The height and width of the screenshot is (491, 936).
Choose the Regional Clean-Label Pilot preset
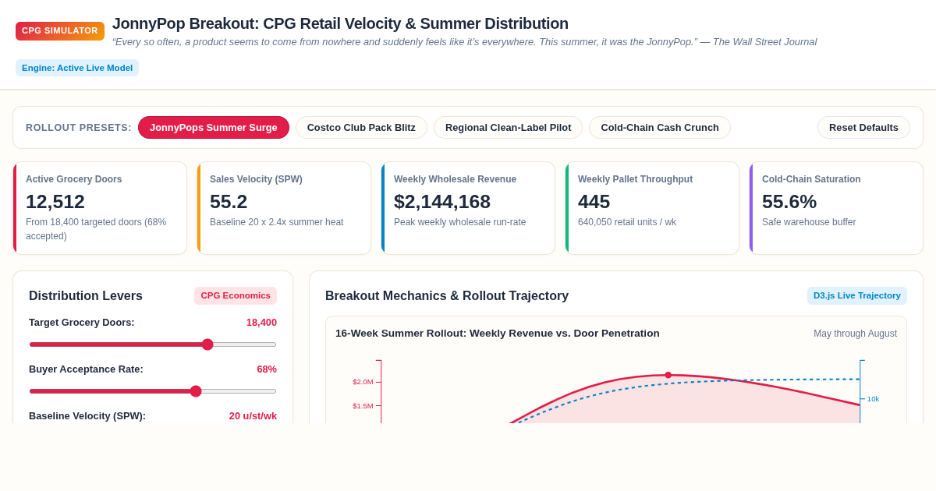pyautogui.click(x=508, y=128)
